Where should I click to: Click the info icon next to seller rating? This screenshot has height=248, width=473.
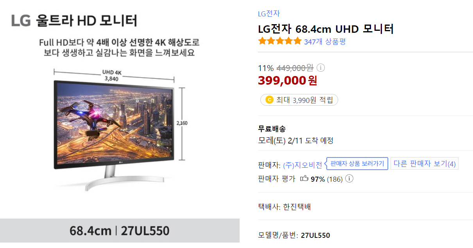tap(349, 179)
